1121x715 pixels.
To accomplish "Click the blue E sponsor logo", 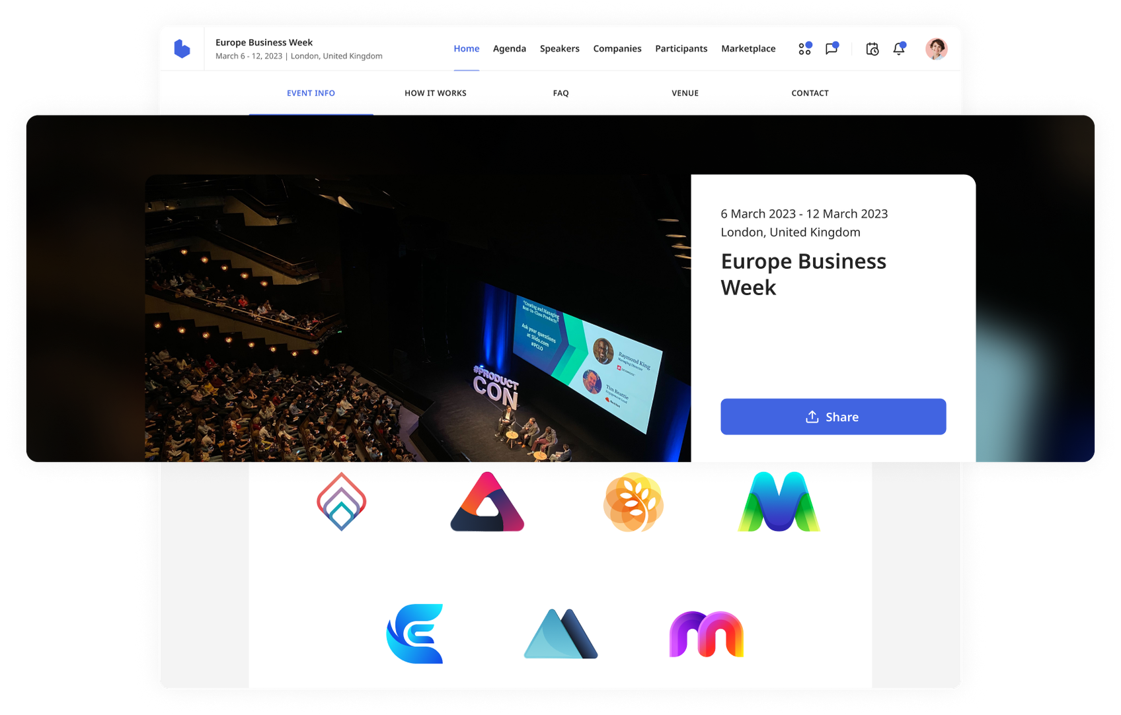I will click(x=414, y=634).
